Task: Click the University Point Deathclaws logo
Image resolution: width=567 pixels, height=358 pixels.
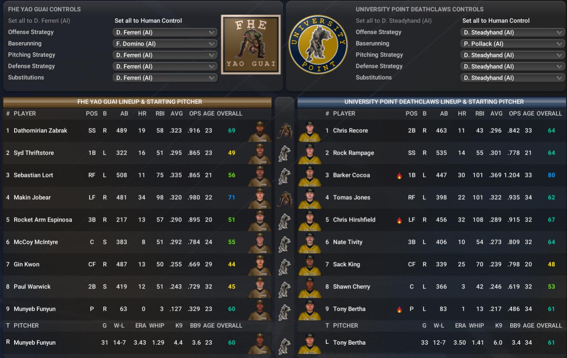Action: point(318,45)
